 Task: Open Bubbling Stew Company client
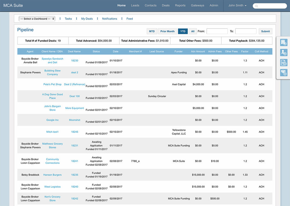pos(52,72)
